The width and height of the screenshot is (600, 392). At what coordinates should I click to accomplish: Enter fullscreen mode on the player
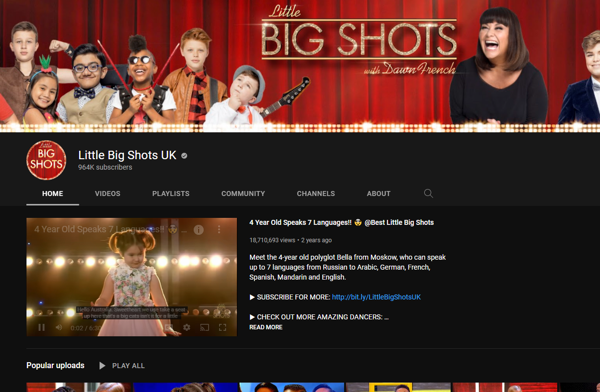coord(222,327)
